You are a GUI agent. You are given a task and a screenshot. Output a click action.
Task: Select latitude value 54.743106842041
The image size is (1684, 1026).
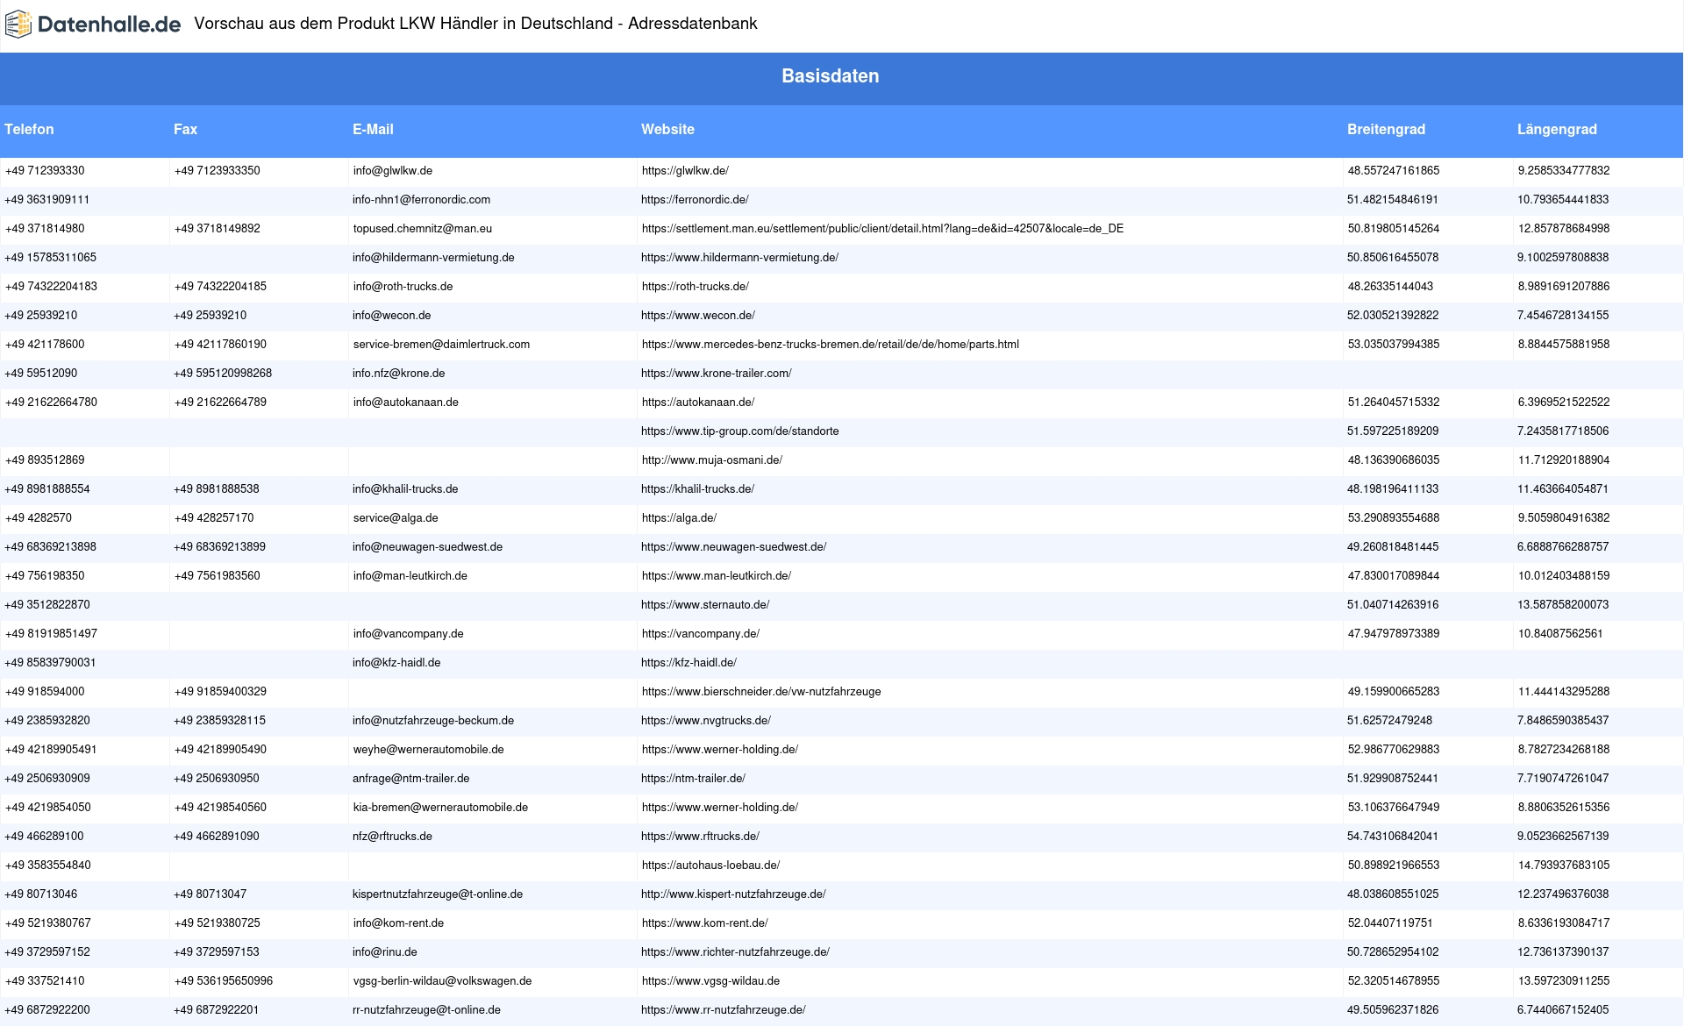click(x=1393, y=837)
